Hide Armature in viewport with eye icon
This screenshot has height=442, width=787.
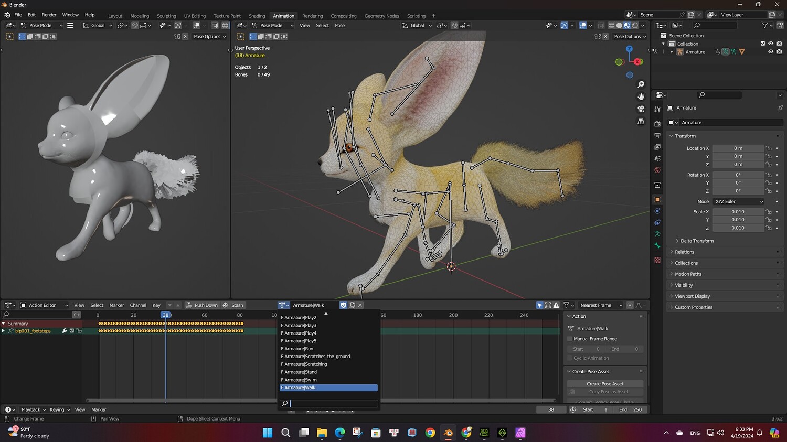770,52
